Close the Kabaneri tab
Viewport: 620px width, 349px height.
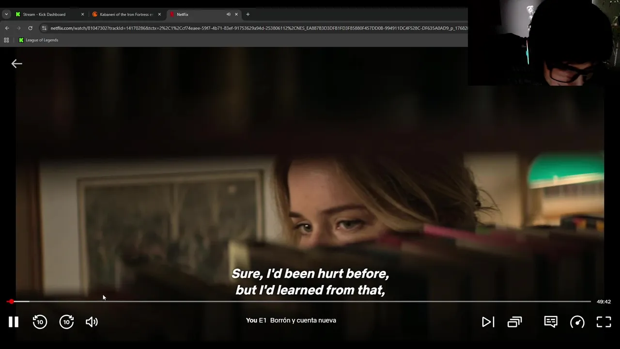point(159,15)
